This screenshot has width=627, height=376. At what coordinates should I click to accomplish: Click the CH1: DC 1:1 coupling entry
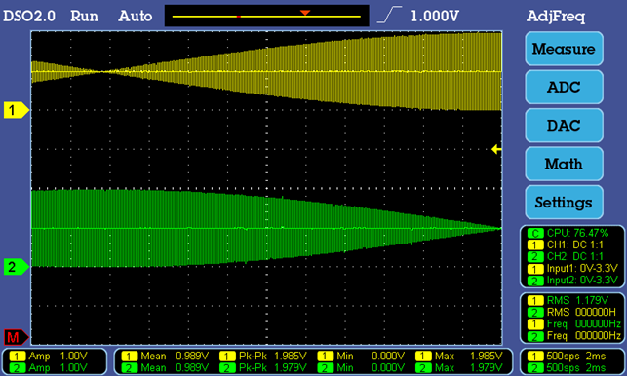(574, 244)
